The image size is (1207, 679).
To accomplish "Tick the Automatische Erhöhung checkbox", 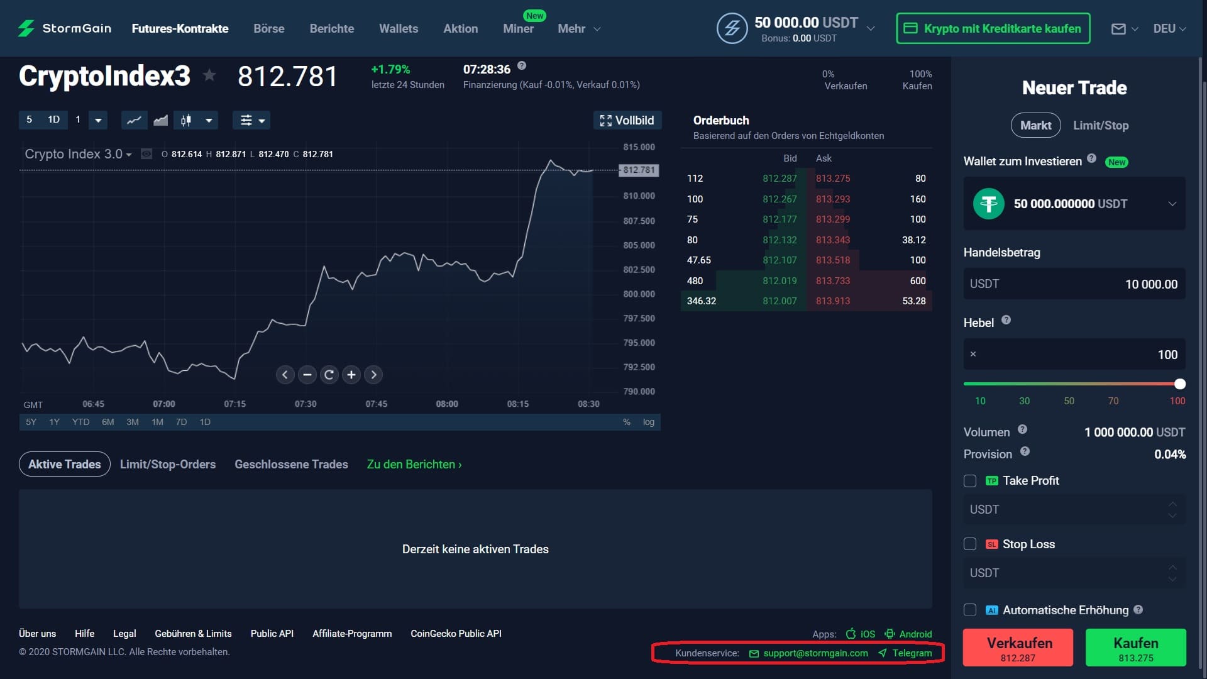I will (970, 610).
